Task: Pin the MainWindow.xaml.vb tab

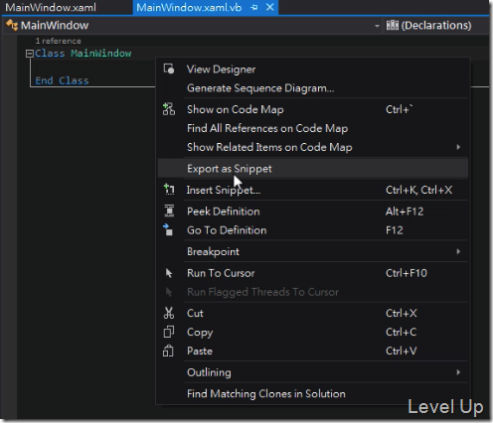Action: [x=254, y=7]
